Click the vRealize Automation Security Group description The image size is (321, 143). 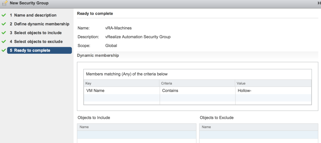(x=138, y=37)
